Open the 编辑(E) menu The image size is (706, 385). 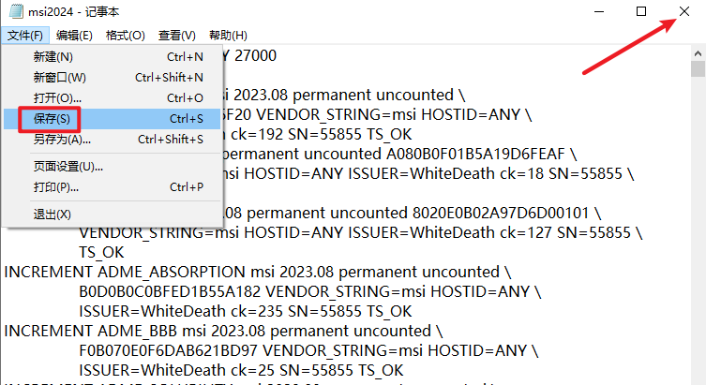(74, 36)
